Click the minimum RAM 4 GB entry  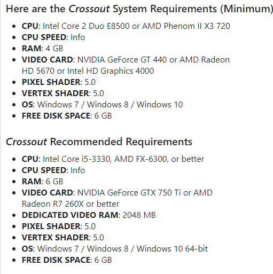[42, 49]
